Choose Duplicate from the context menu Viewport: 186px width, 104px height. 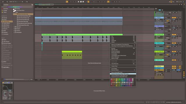click(x=123, y=40)
